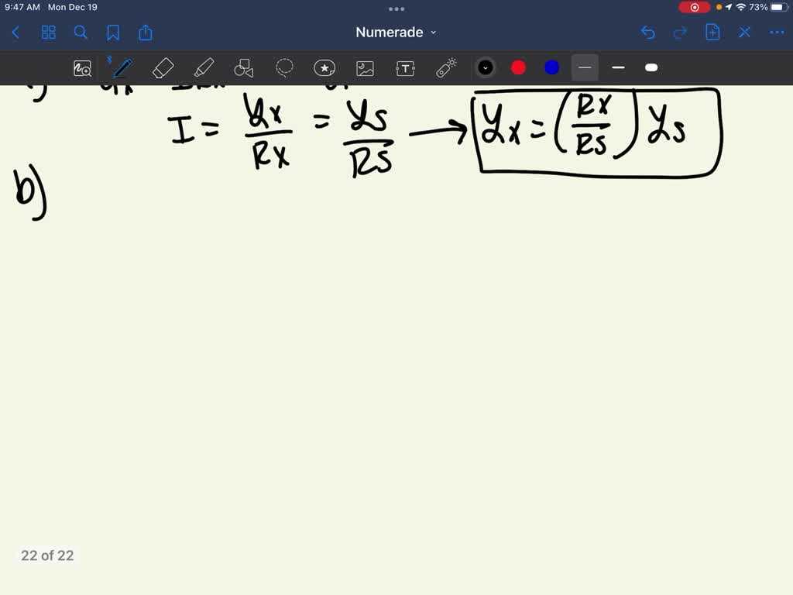Select the Lasso selection tool
This screenshot has width=793, height=595.
click(284, 67)
